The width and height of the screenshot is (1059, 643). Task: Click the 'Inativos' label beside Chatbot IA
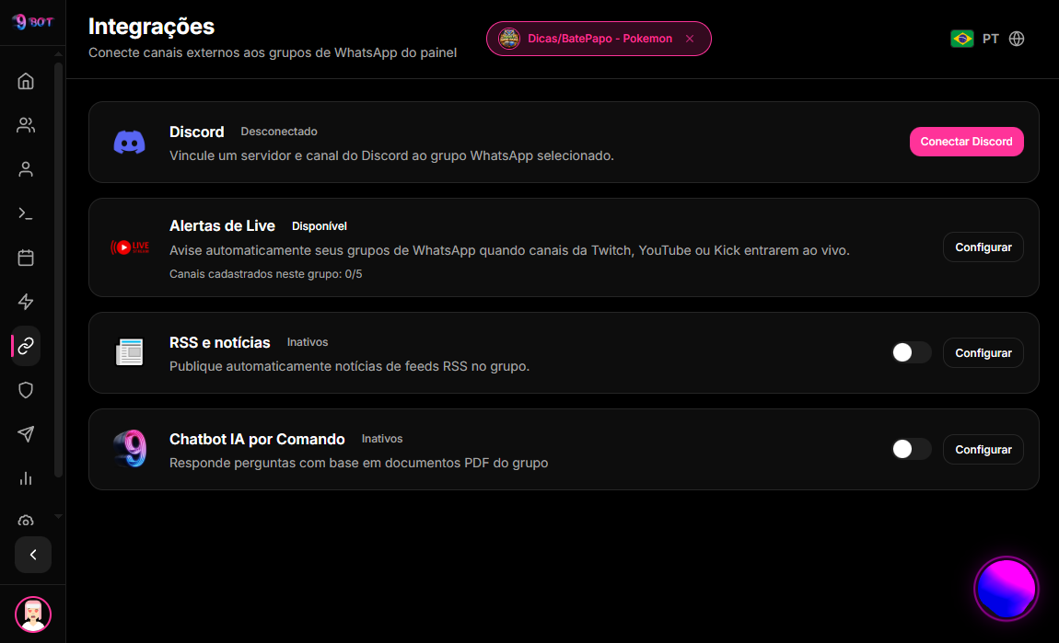[382, 439]
